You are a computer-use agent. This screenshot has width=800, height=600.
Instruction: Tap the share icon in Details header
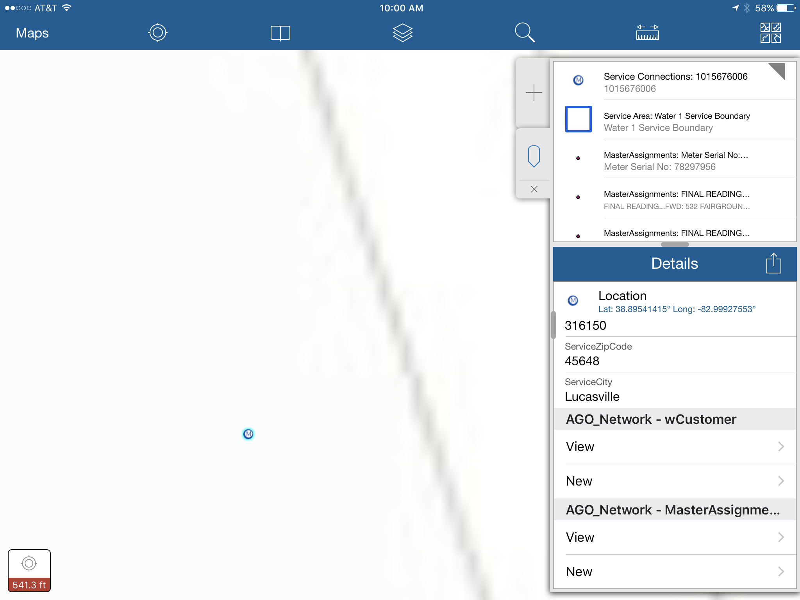tap(773, 264)
